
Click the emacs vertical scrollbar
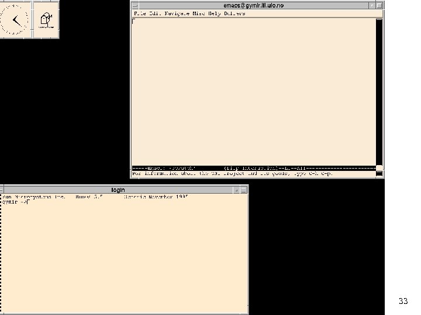click(379, 92)
